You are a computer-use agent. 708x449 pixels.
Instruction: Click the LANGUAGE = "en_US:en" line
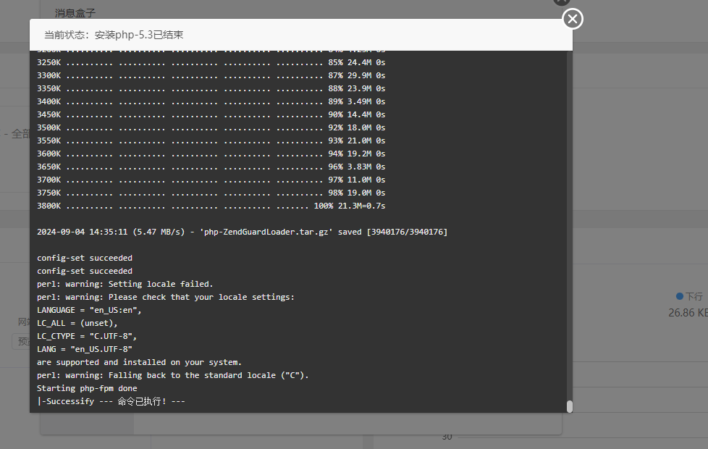coord(89,311)
